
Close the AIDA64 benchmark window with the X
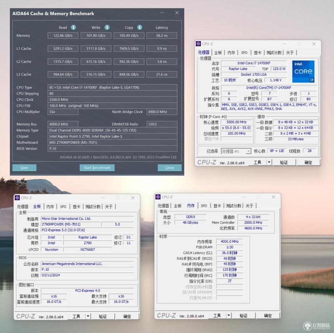(177, 13)
